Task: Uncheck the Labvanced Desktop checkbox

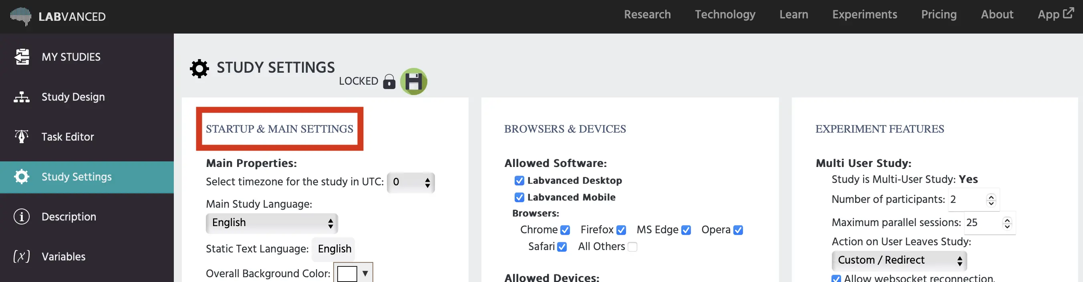Action: (x=519, y=181)
